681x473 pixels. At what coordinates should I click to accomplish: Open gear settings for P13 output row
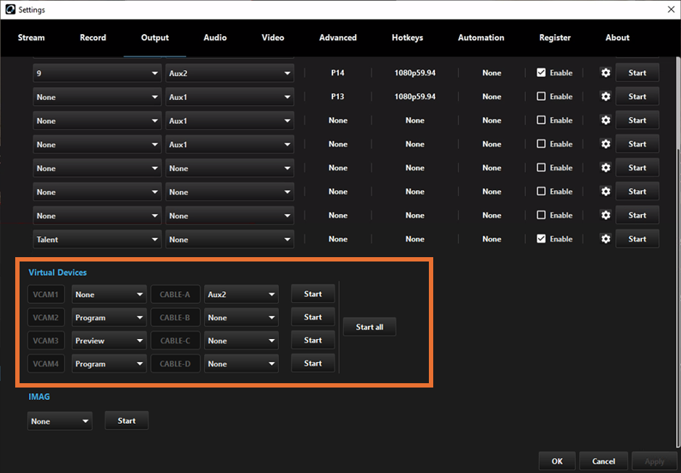606,96
